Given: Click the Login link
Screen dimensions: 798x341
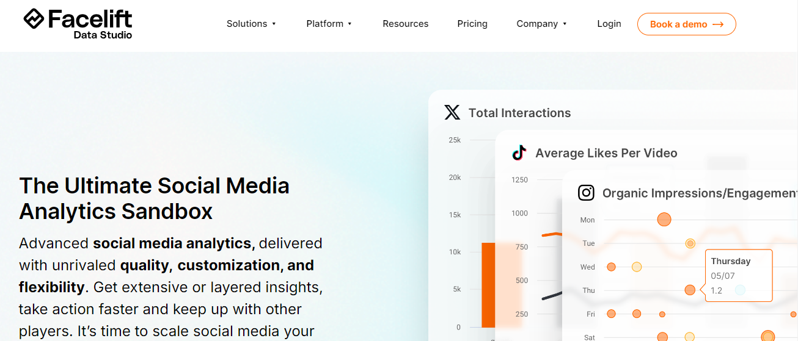Looking at the screenshot, I should pos(609,24).
